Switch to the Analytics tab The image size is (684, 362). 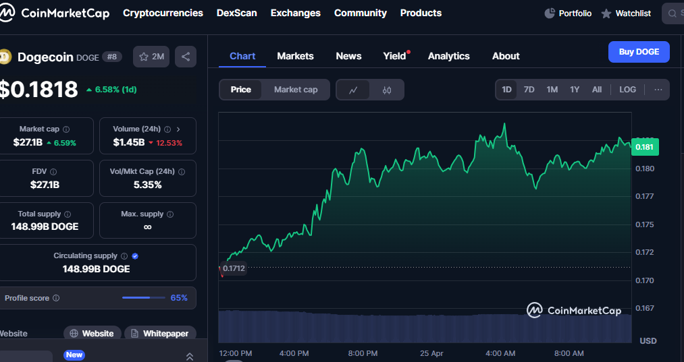click(x=449, y=56)
